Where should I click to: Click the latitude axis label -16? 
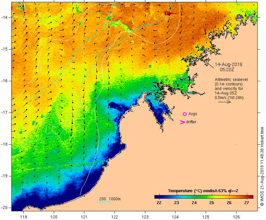point(4,81)
